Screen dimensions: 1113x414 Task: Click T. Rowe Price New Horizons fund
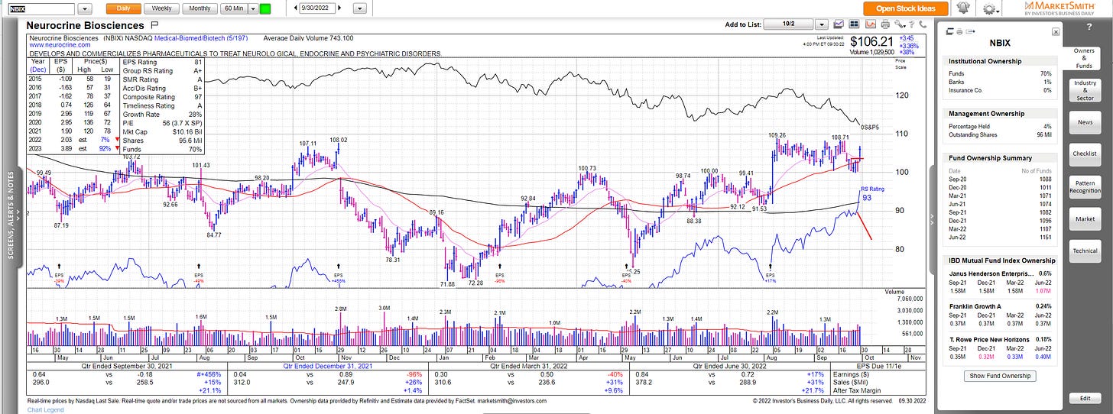coord(990,339)
